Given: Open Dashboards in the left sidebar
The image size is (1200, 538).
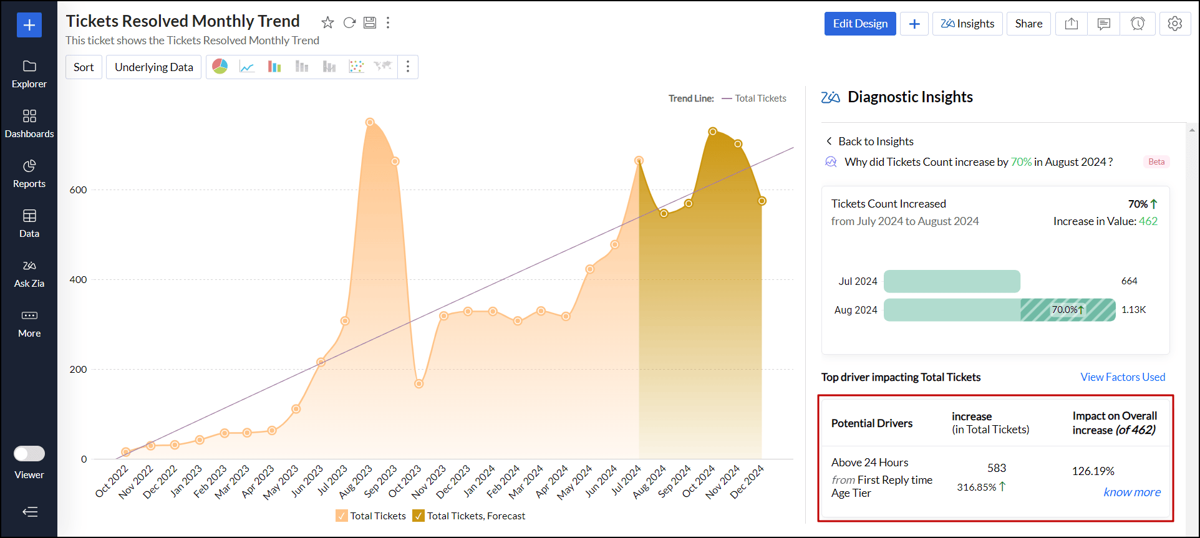Looking at the screenshot, I should (x=29, y=123).
